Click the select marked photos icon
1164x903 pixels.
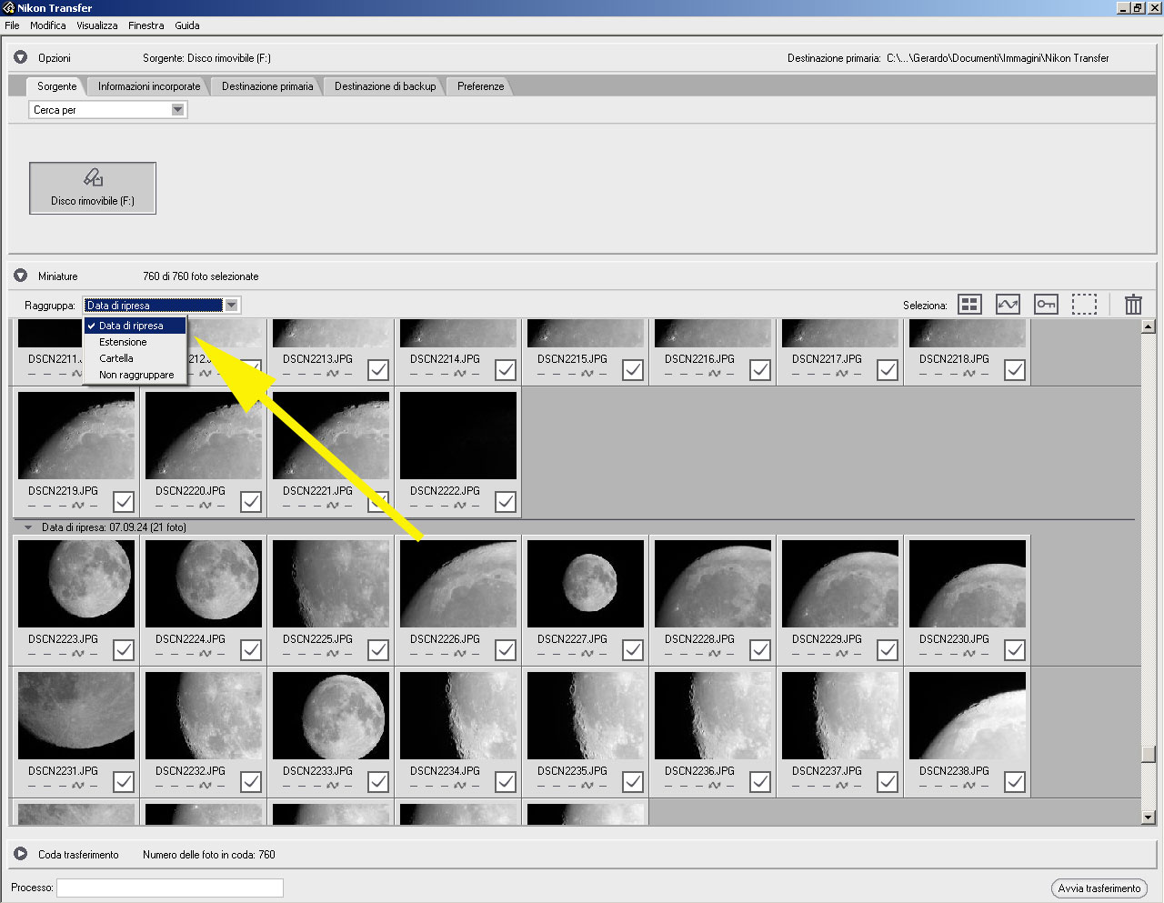point(1008,305)
